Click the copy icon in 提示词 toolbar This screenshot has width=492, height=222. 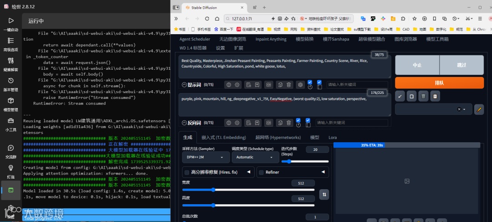click(x=281, y=84)
